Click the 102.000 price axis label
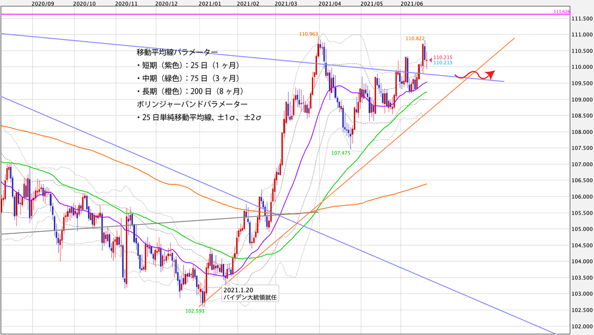 click(x=582, y=327)
